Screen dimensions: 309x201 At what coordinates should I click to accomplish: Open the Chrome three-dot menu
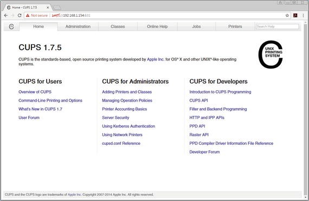pos(303,15)
